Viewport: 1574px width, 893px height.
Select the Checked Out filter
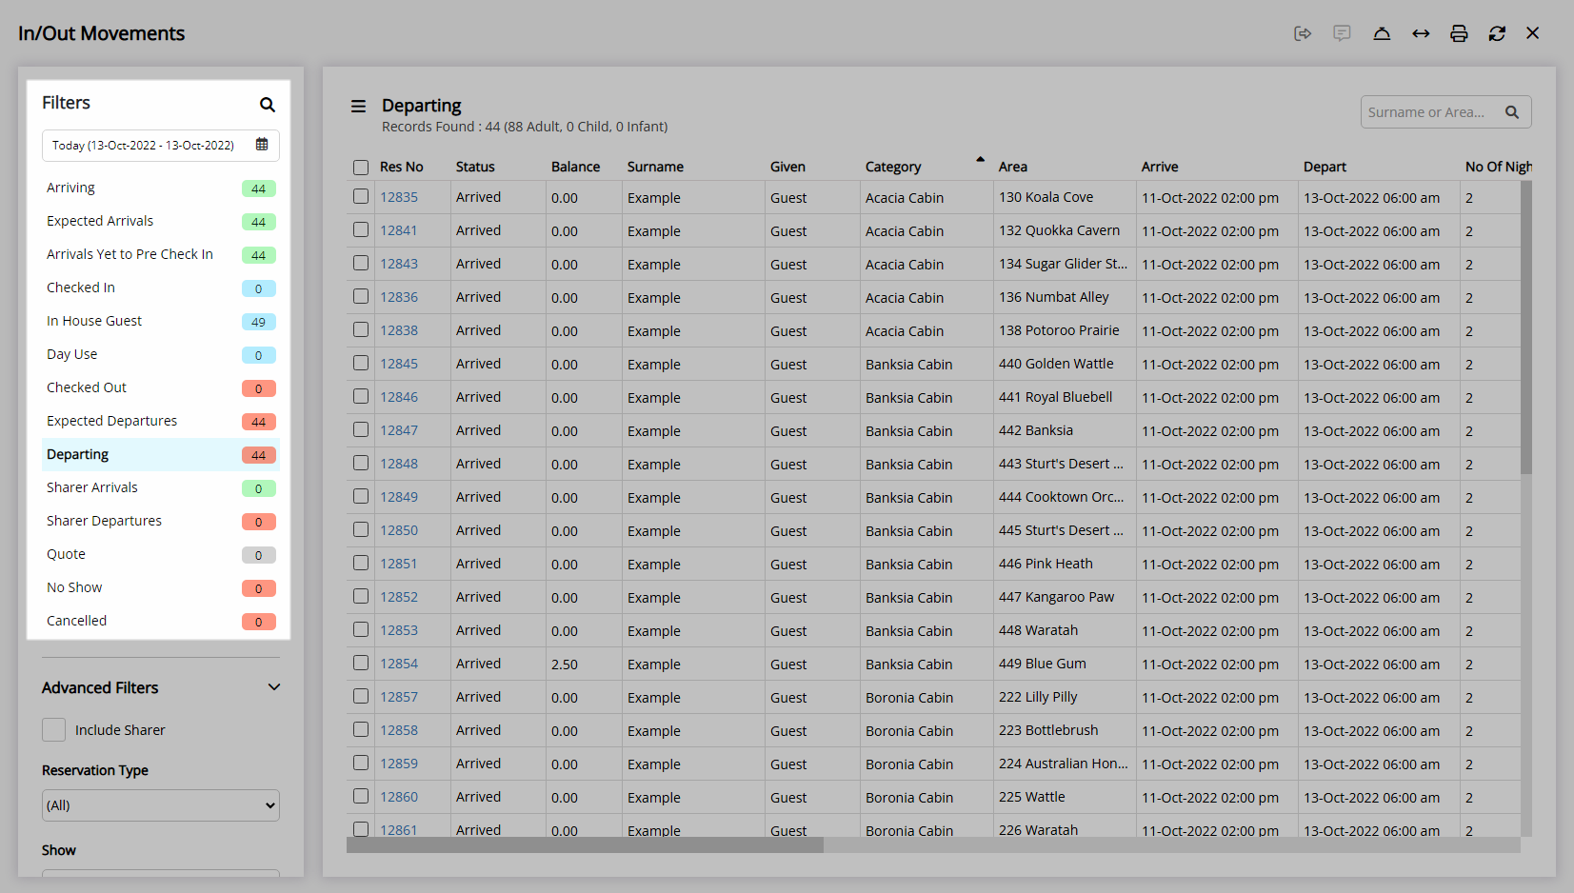pos(160,388)
